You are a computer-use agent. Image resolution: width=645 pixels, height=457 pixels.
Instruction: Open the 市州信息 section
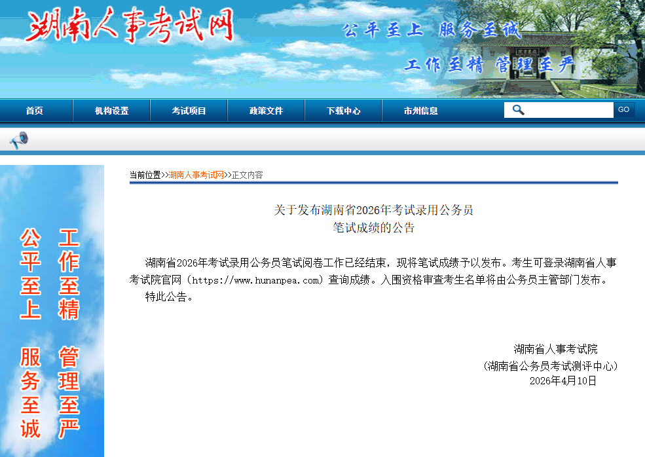[x=420, y=111]
